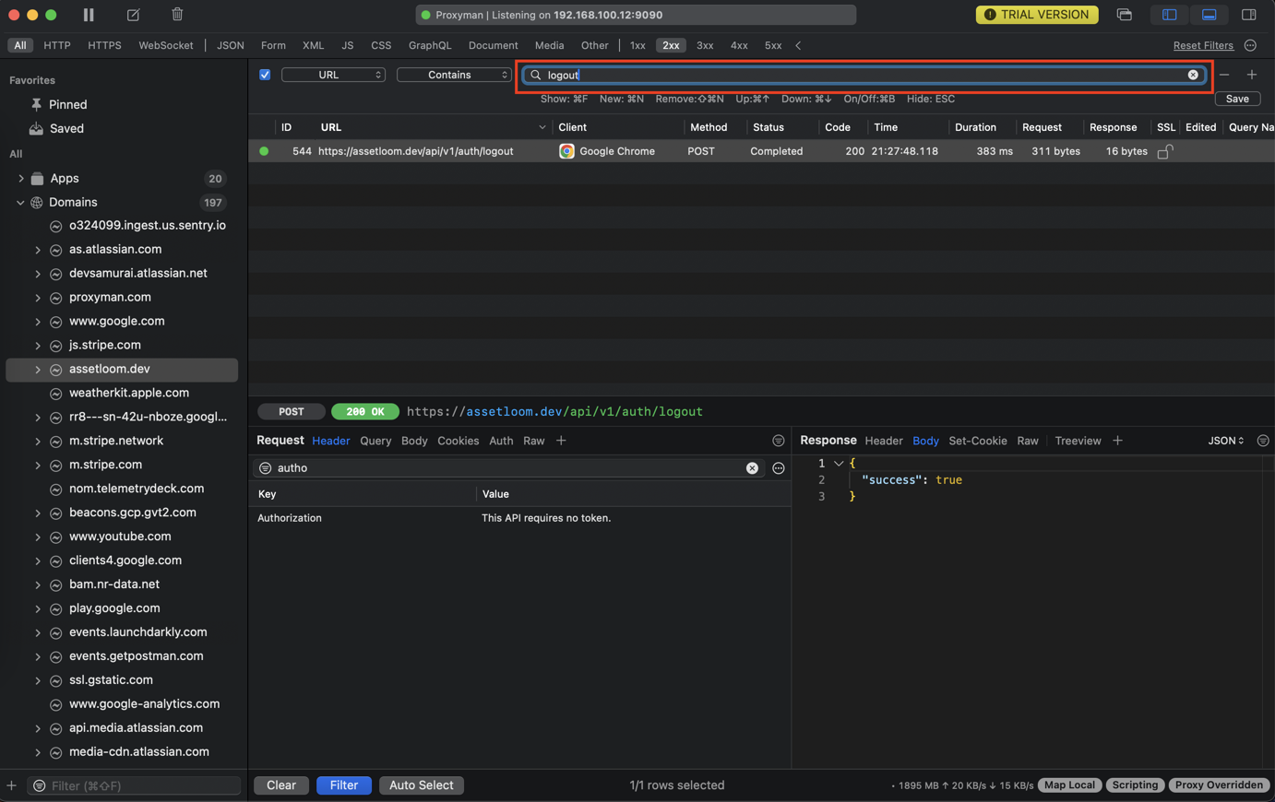Add a filter row with plus icon

click(x=1252, y=75)
